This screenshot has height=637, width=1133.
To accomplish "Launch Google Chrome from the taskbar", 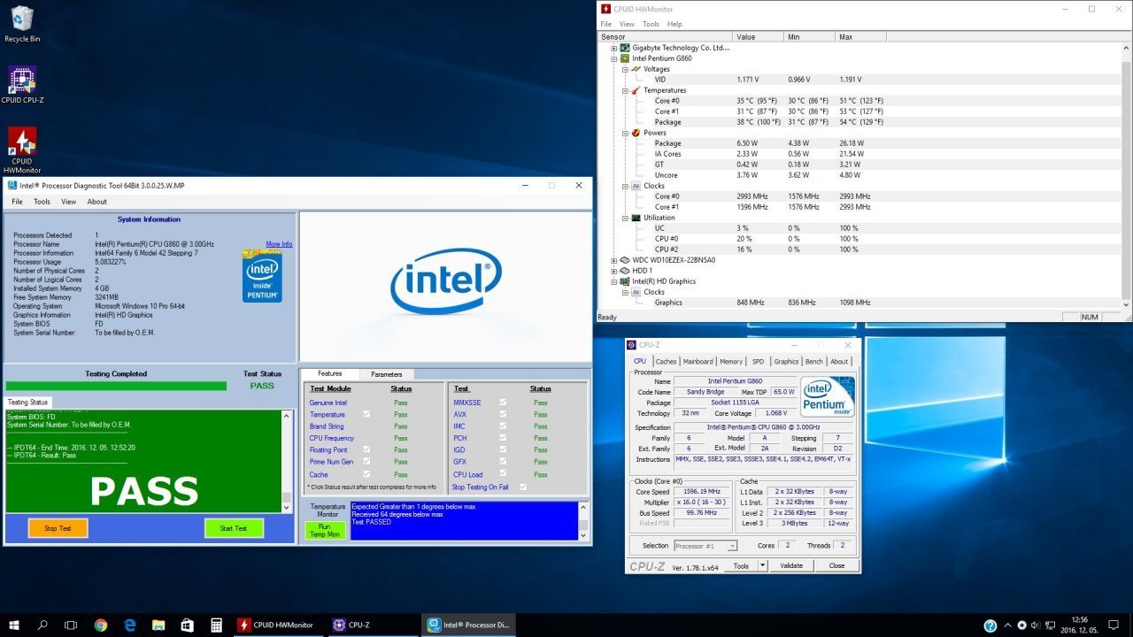I will [x=100, y=625].
